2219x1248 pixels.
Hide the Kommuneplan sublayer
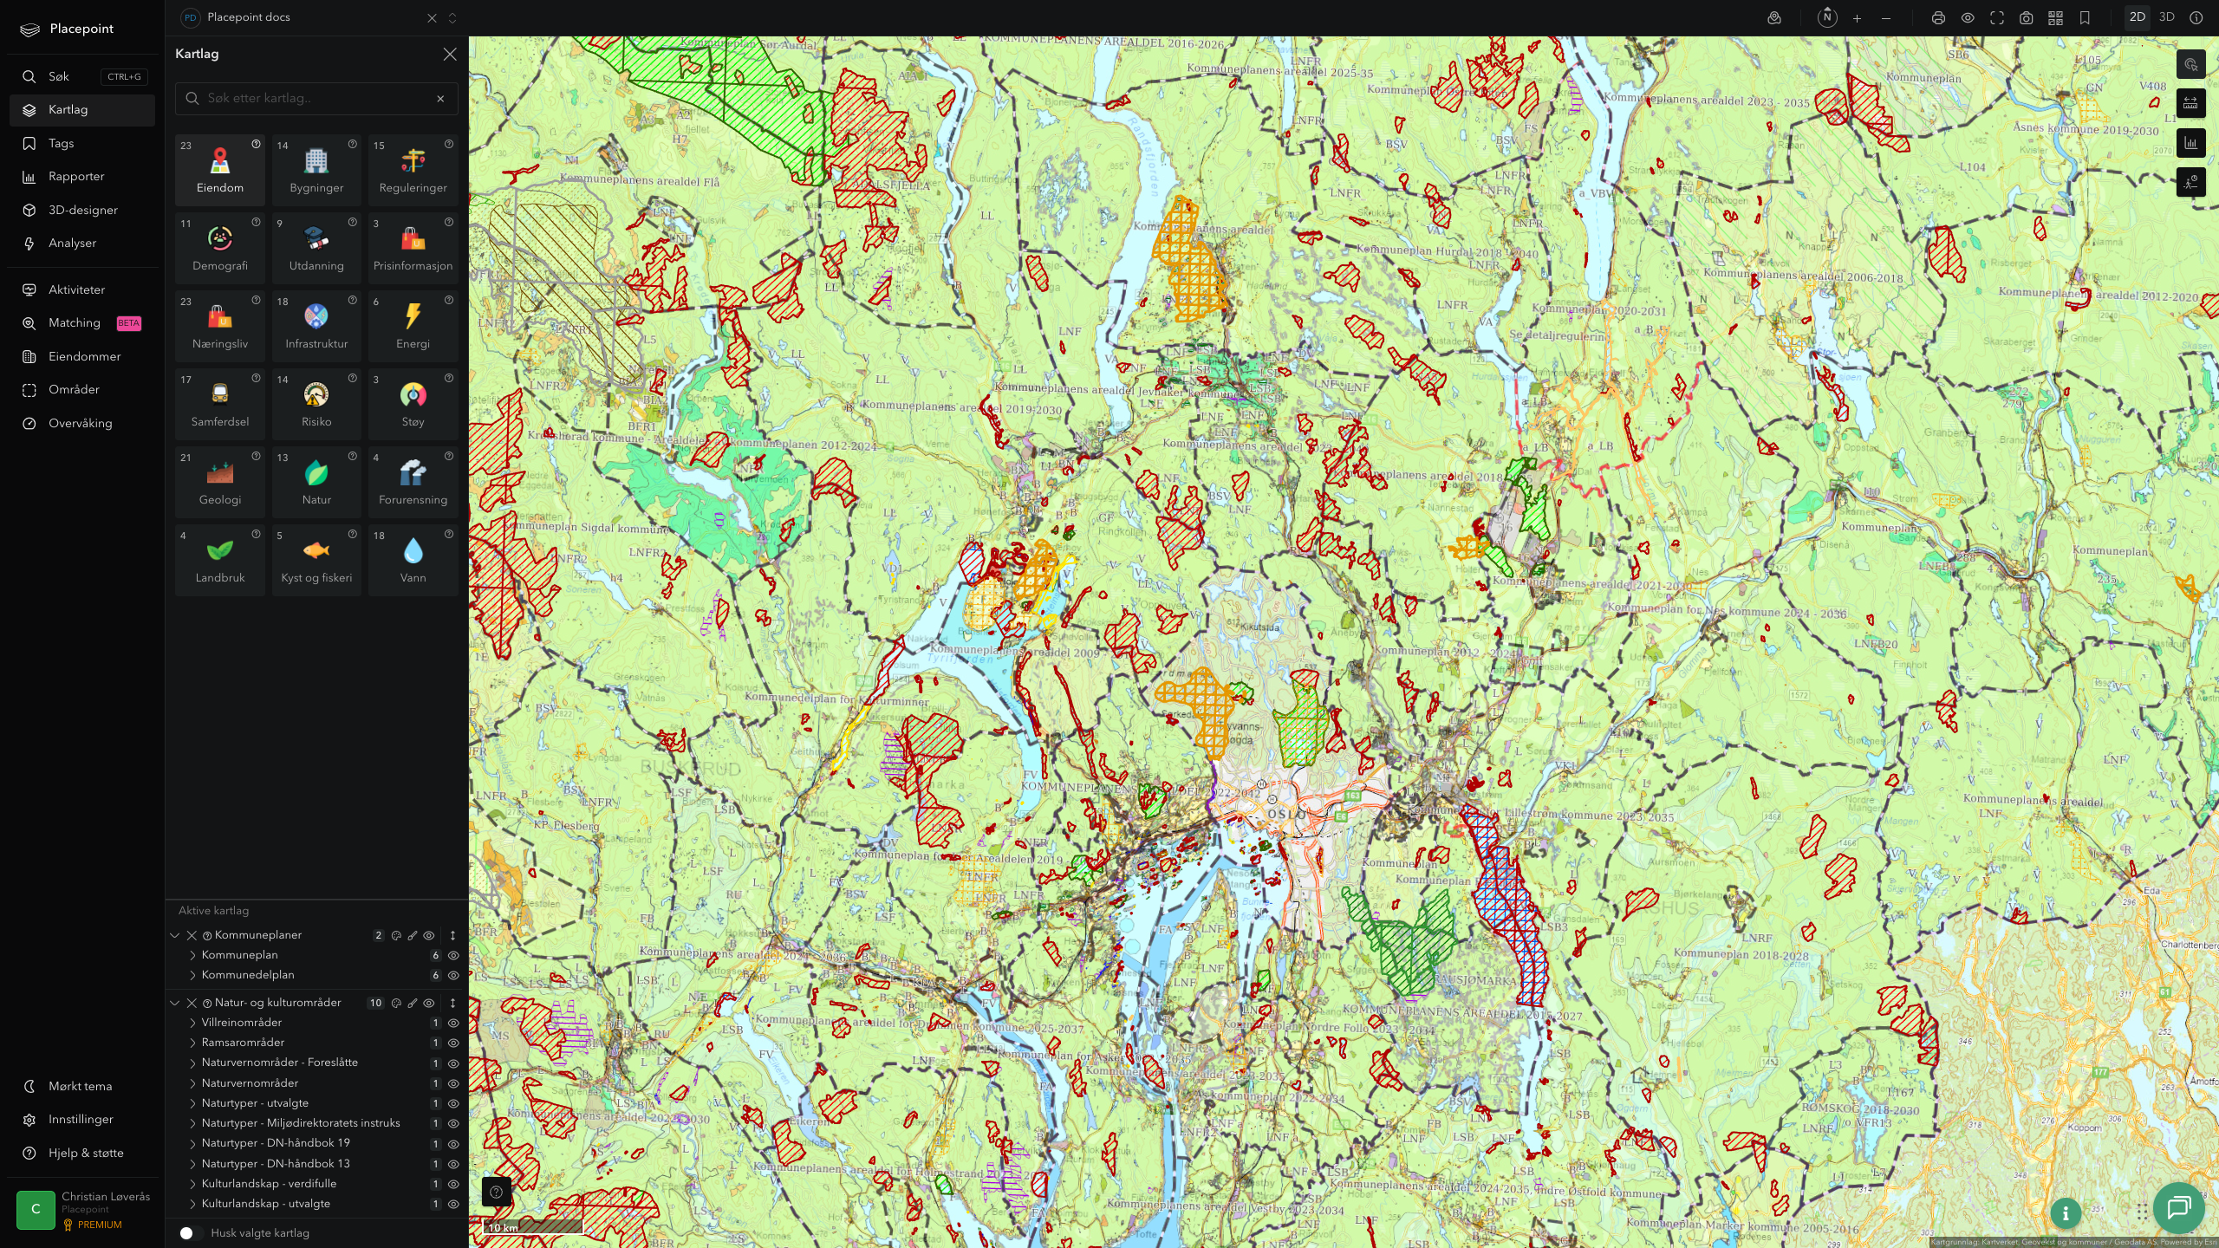click(452, 955)
